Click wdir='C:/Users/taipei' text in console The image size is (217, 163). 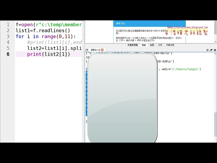tap(181, 69)
